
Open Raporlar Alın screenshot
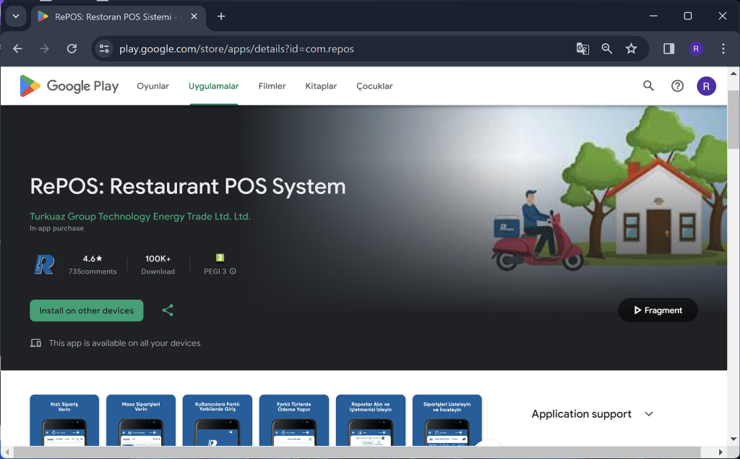[371, 420]
